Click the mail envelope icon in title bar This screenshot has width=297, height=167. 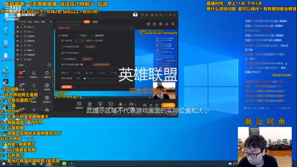coord(142,15)
